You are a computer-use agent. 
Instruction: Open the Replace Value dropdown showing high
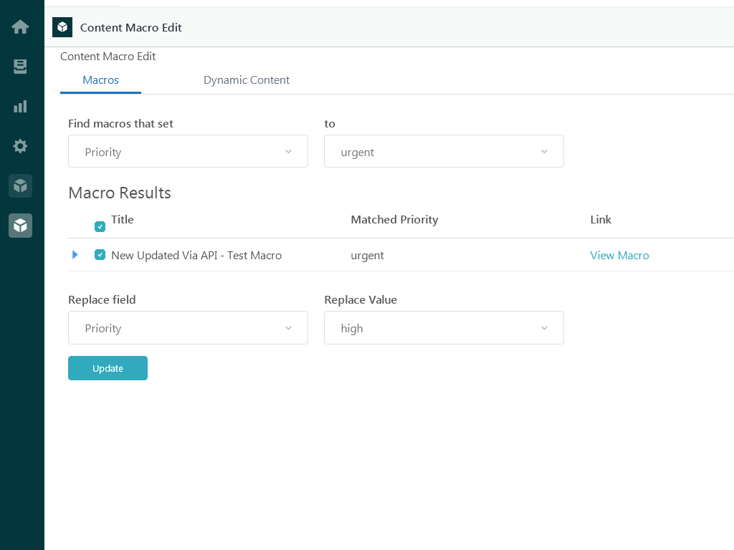click(444, 328)
